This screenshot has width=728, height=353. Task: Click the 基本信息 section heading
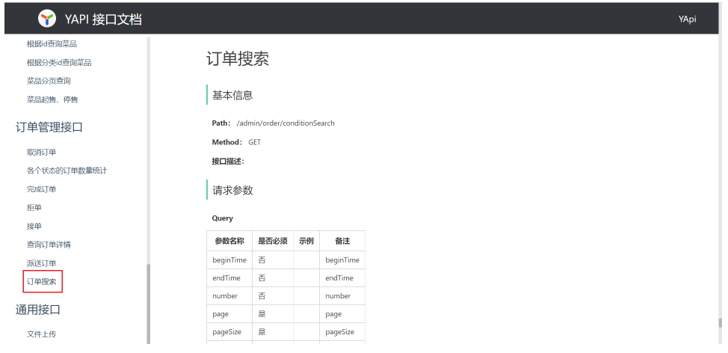point(232,95)
